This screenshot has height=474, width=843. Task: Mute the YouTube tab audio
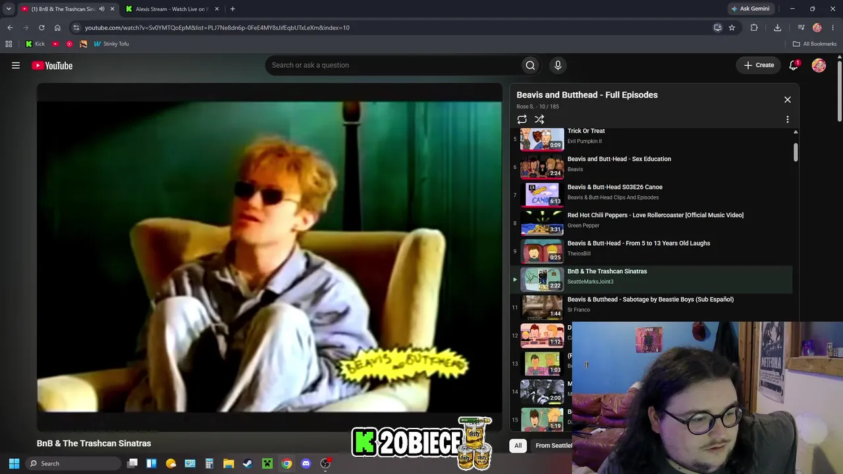[101, 9]
